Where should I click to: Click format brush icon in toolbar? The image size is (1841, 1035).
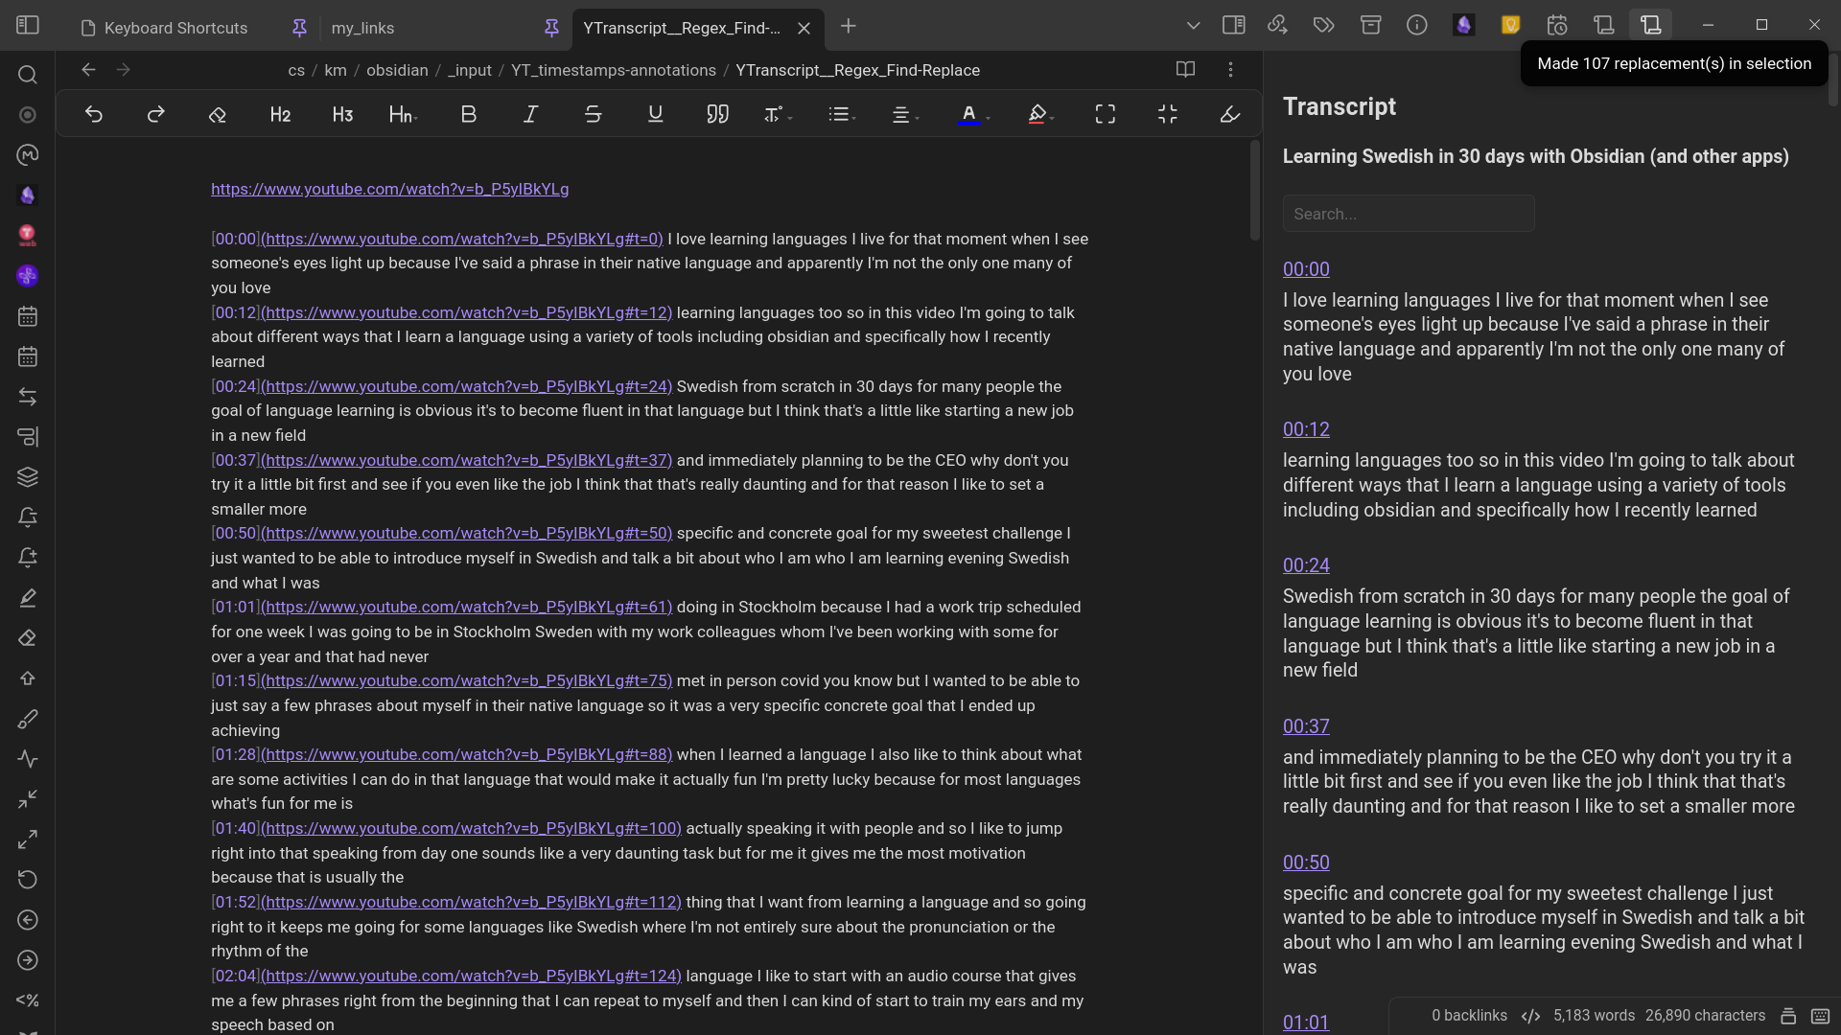[x=1229, y=115]
